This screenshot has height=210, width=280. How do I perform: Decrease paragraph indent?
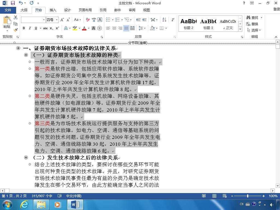pyautogui.click(x=138, y=20)
